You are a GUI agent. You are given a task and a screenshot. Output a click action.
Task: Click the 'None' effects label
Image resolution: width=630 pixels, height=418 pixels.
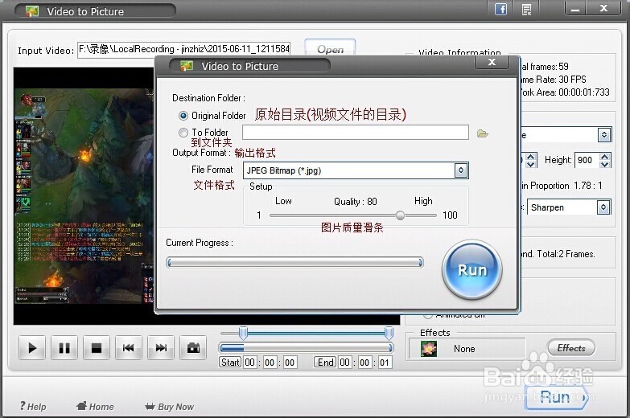coord(464,349)
